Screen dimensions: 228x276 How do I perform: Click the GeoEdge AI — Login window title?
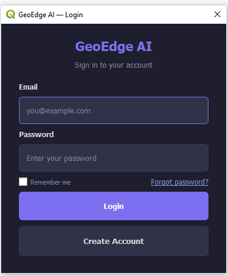pyautogui.click(x=50, y=15)
